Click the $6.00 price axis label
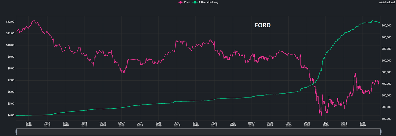This screenshot has height=136, width=396. 11,92
